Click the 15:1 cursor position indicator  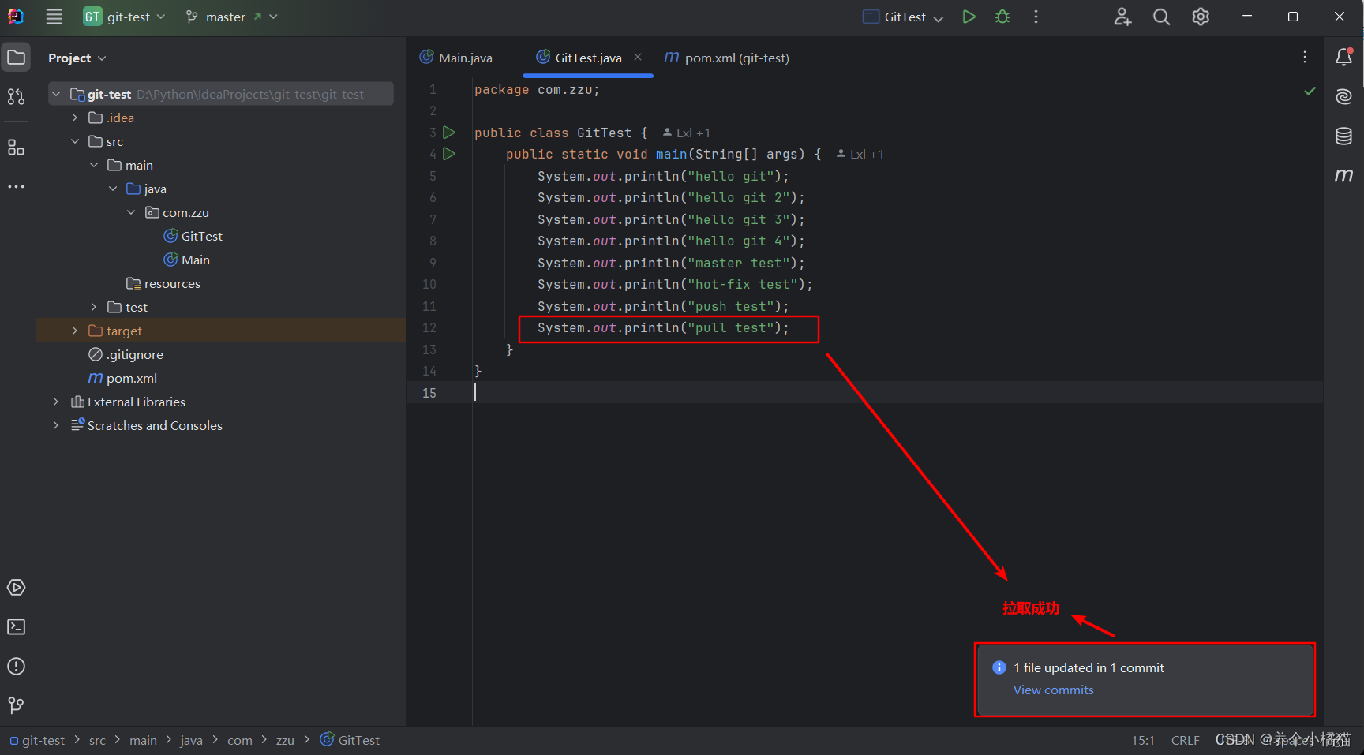click(x=1143, y=740)
